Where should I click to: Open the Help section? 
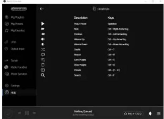[x=19, y=92]
